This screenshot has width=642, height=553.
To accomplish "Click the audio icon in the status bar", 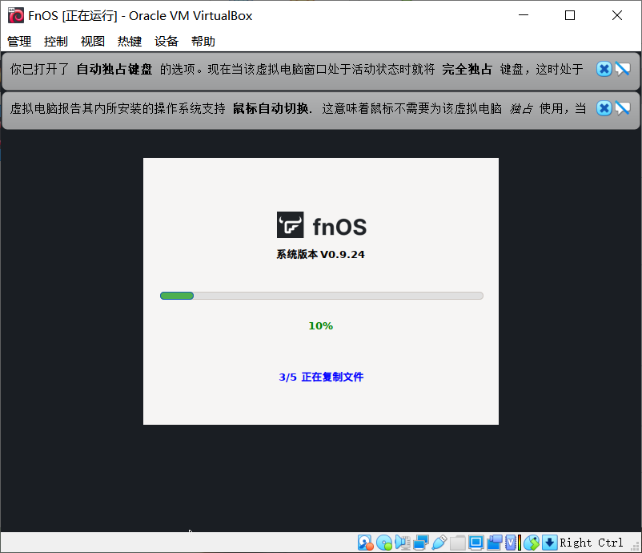I will point(403,543).
